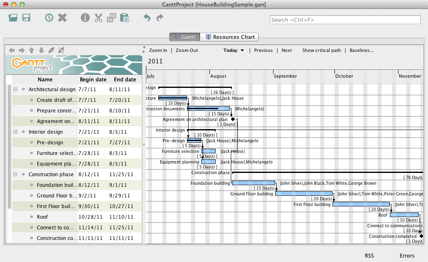This screenshot has width=428, height=262.
Task: Paste using the clipboard icon
Action: coord(125,18)
